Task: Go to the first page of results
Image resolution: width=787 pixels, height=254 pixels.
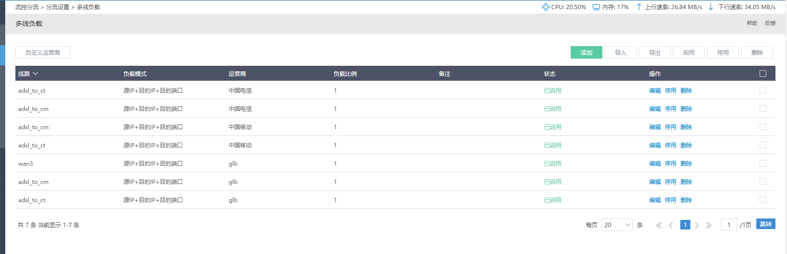Action: pos(659,225)
